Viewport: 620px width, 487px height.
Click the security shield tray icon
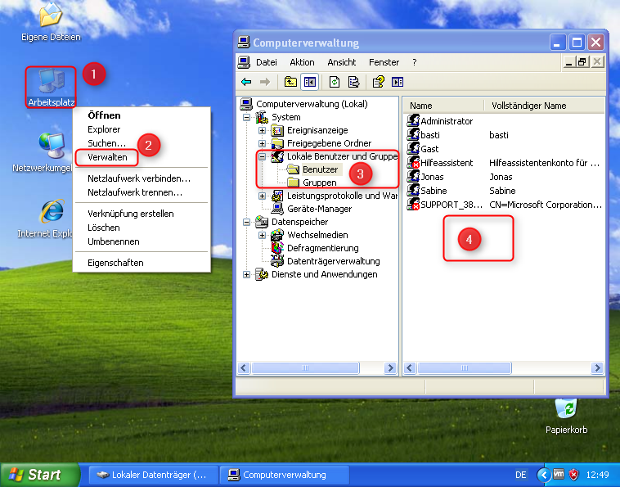click(573, 475)
